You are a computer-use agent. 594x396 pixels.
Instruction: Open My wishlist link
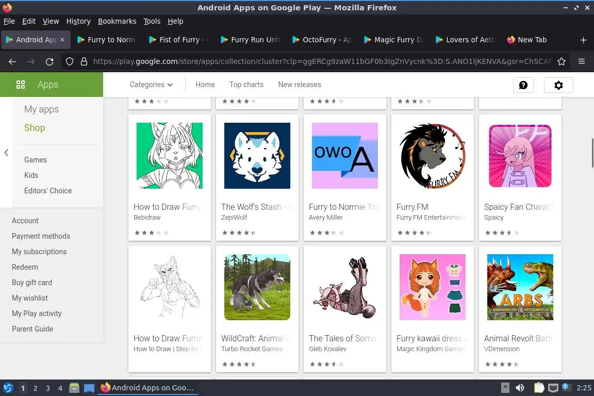coord(29,298)
